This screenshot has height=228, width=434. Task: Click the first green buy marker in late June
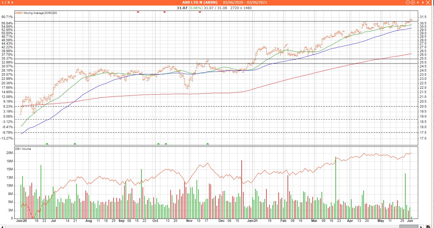coord(47,144)
